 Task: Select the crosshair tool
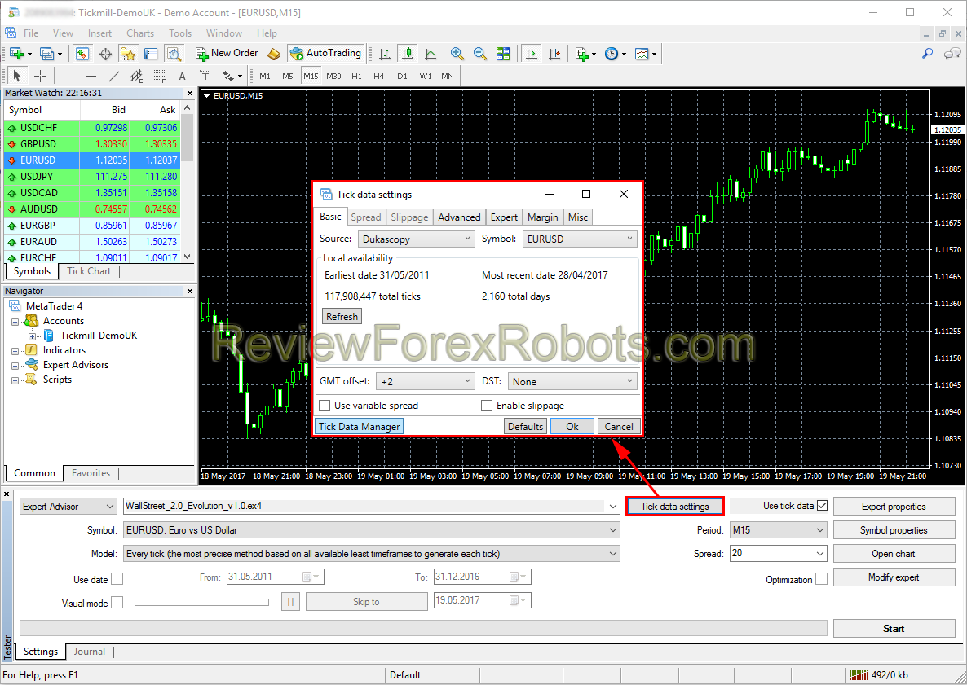coord(40,76)
